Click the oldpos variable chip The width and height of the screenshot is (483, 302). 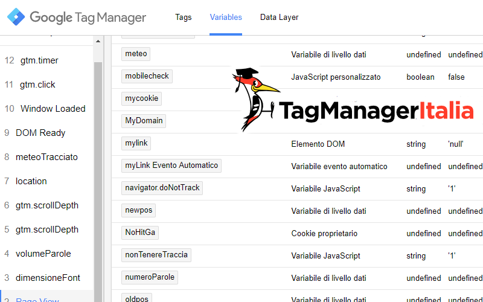[137, 298]
